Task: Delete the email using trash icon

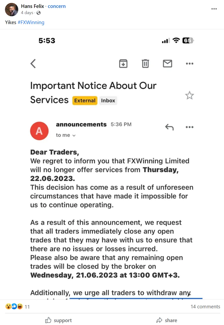Action: 145,63
